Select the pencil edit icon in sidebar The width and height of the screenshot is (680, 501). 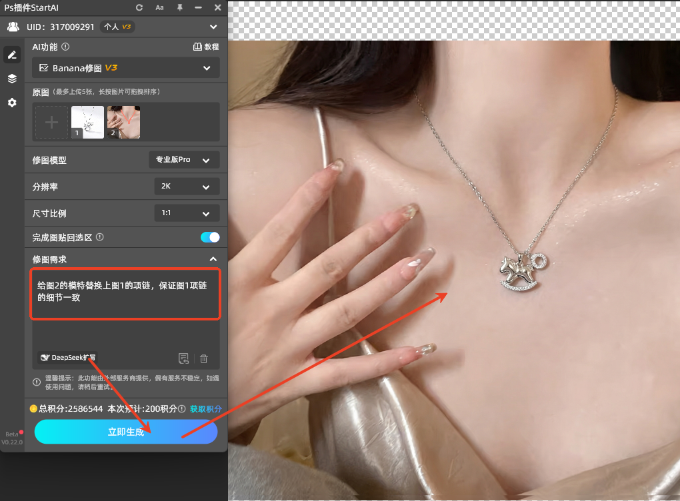[x=12, y=55]
